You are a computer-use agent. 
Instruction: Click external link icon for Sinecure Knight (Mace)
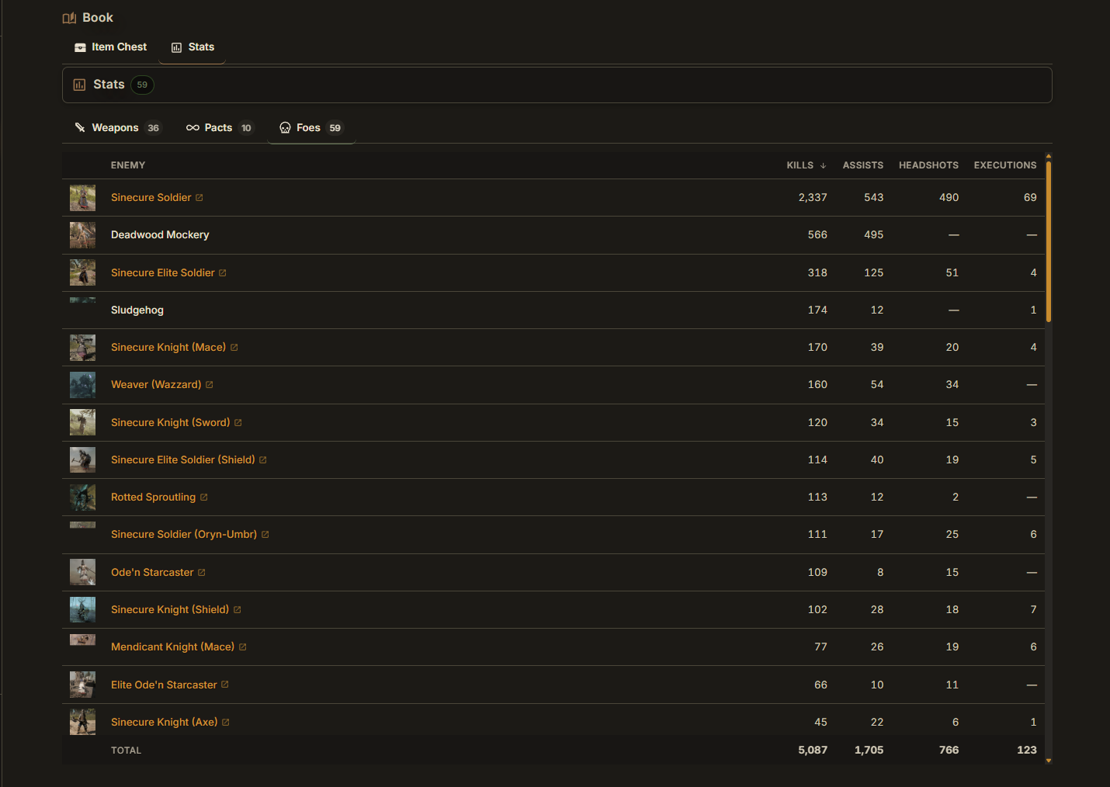point(234,348)
